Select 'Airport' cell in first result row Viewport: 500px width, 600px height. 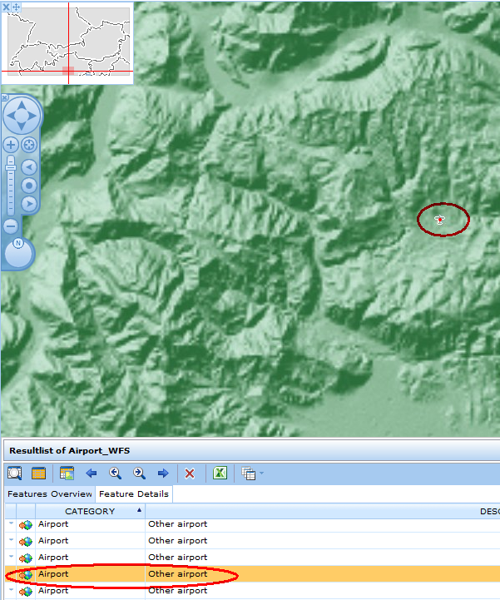(91, 524)
